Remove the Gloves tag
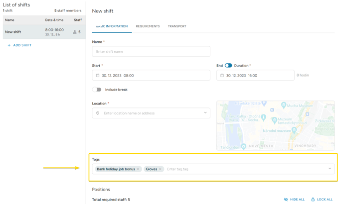343x204 pixels. [x=160, y=169]
